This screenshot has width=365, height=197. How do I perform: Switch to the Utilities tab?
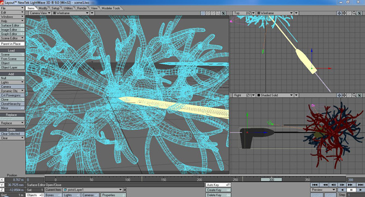point(68,8)
